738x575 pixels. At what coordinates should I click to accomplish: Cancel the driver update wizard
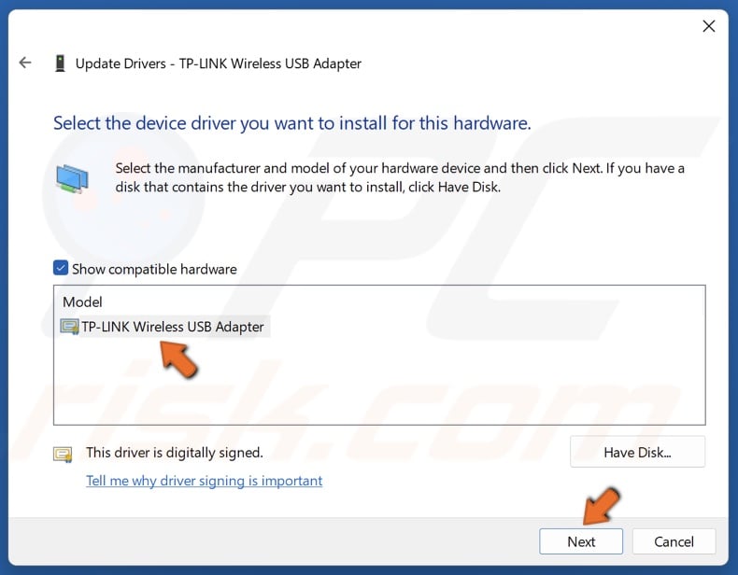(x=674, y=541)
